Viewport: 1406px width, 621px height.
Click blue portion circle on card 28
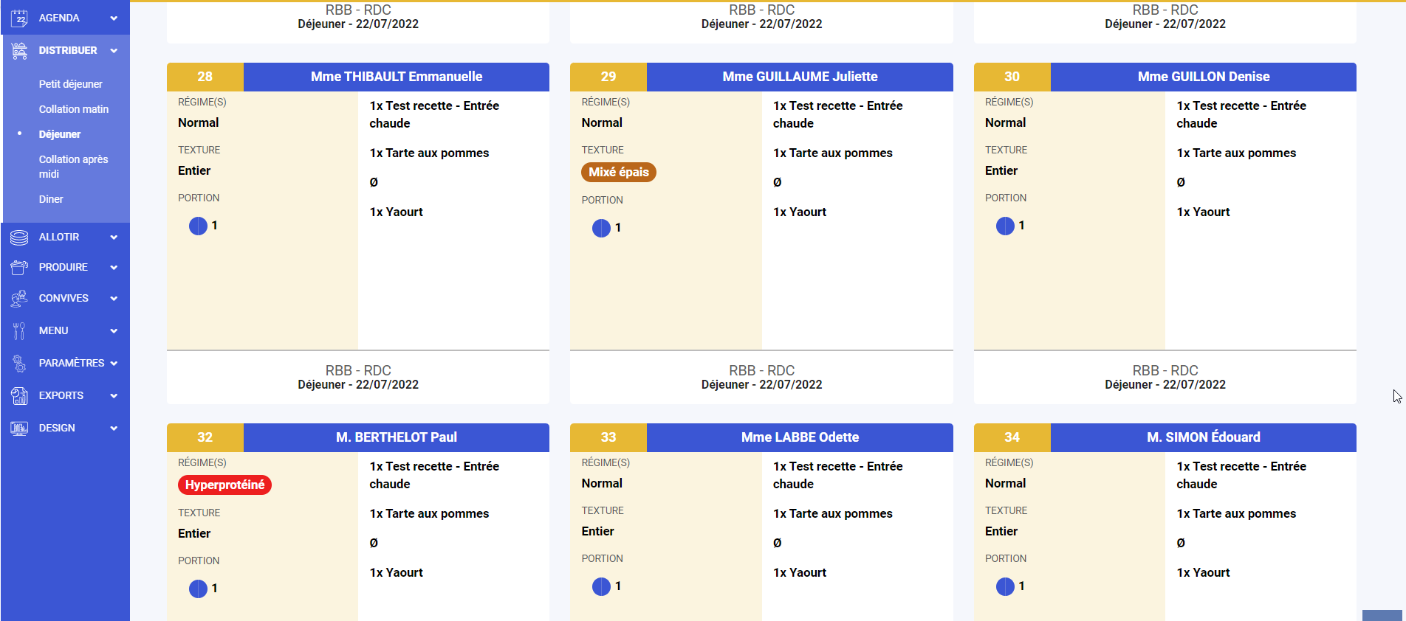(198, 226)
